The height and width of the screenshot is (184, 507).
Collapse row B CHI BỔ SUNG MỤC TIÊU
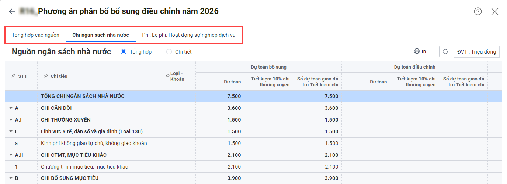pos(10,178)
